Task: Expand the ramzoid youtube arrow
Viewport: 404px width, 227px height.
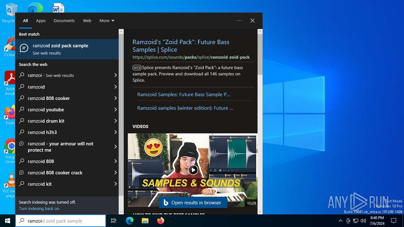Action: coord(115,109)
